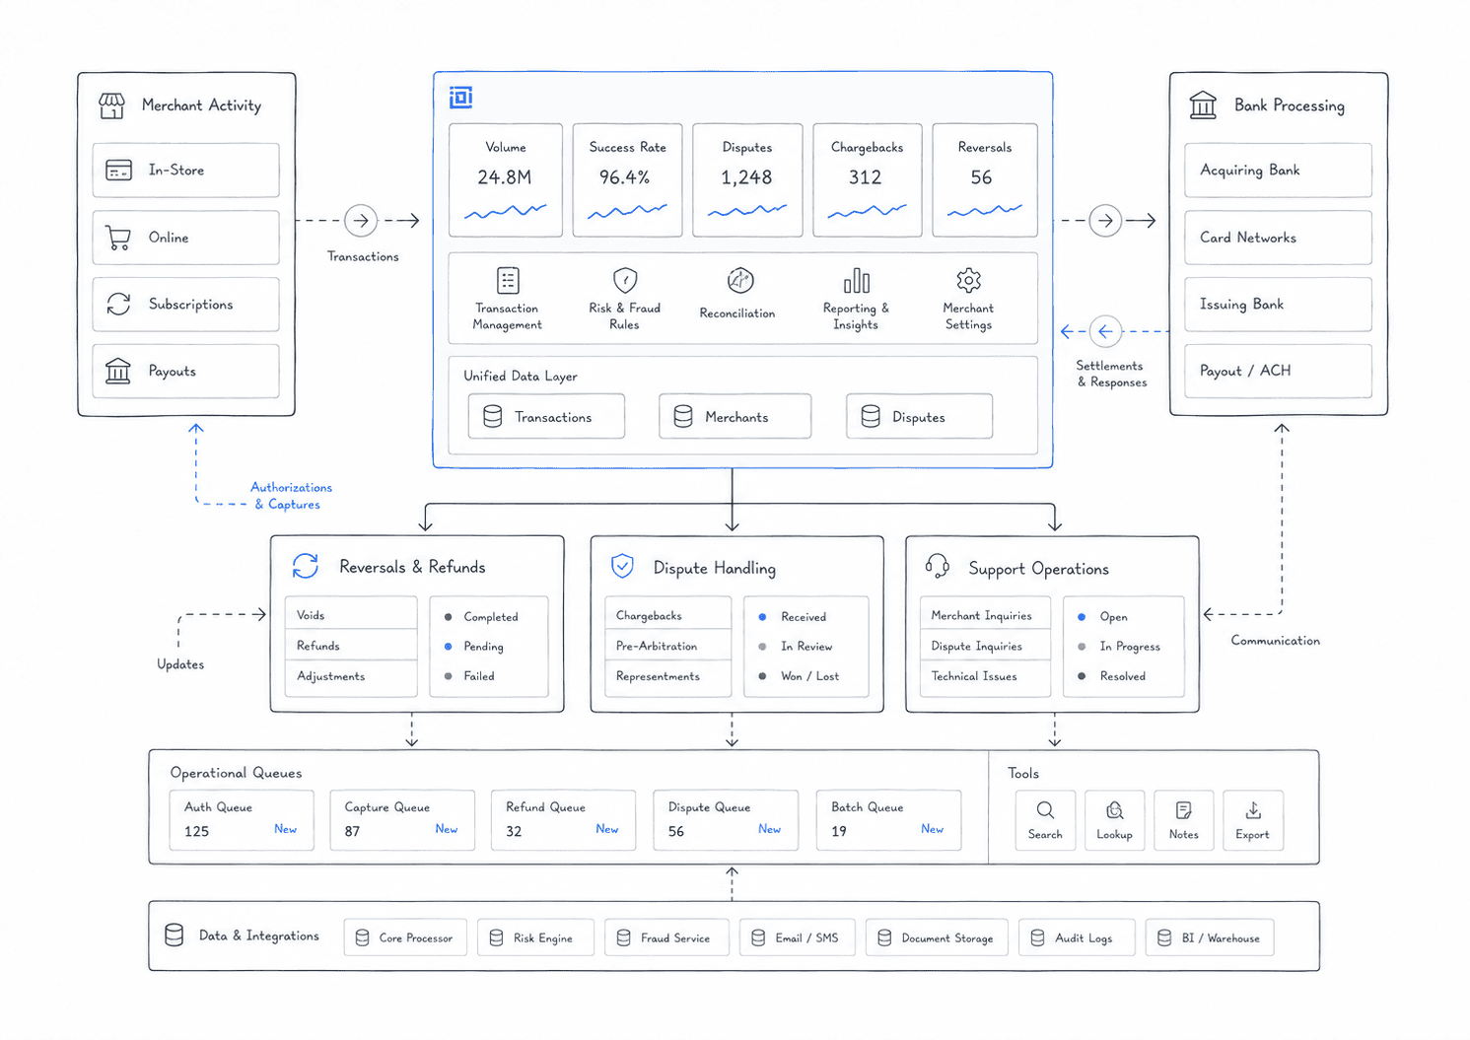This screenshot has width=1470, height=1040.
Task: Click the Reconciliation icon
Action: (740, 281)
